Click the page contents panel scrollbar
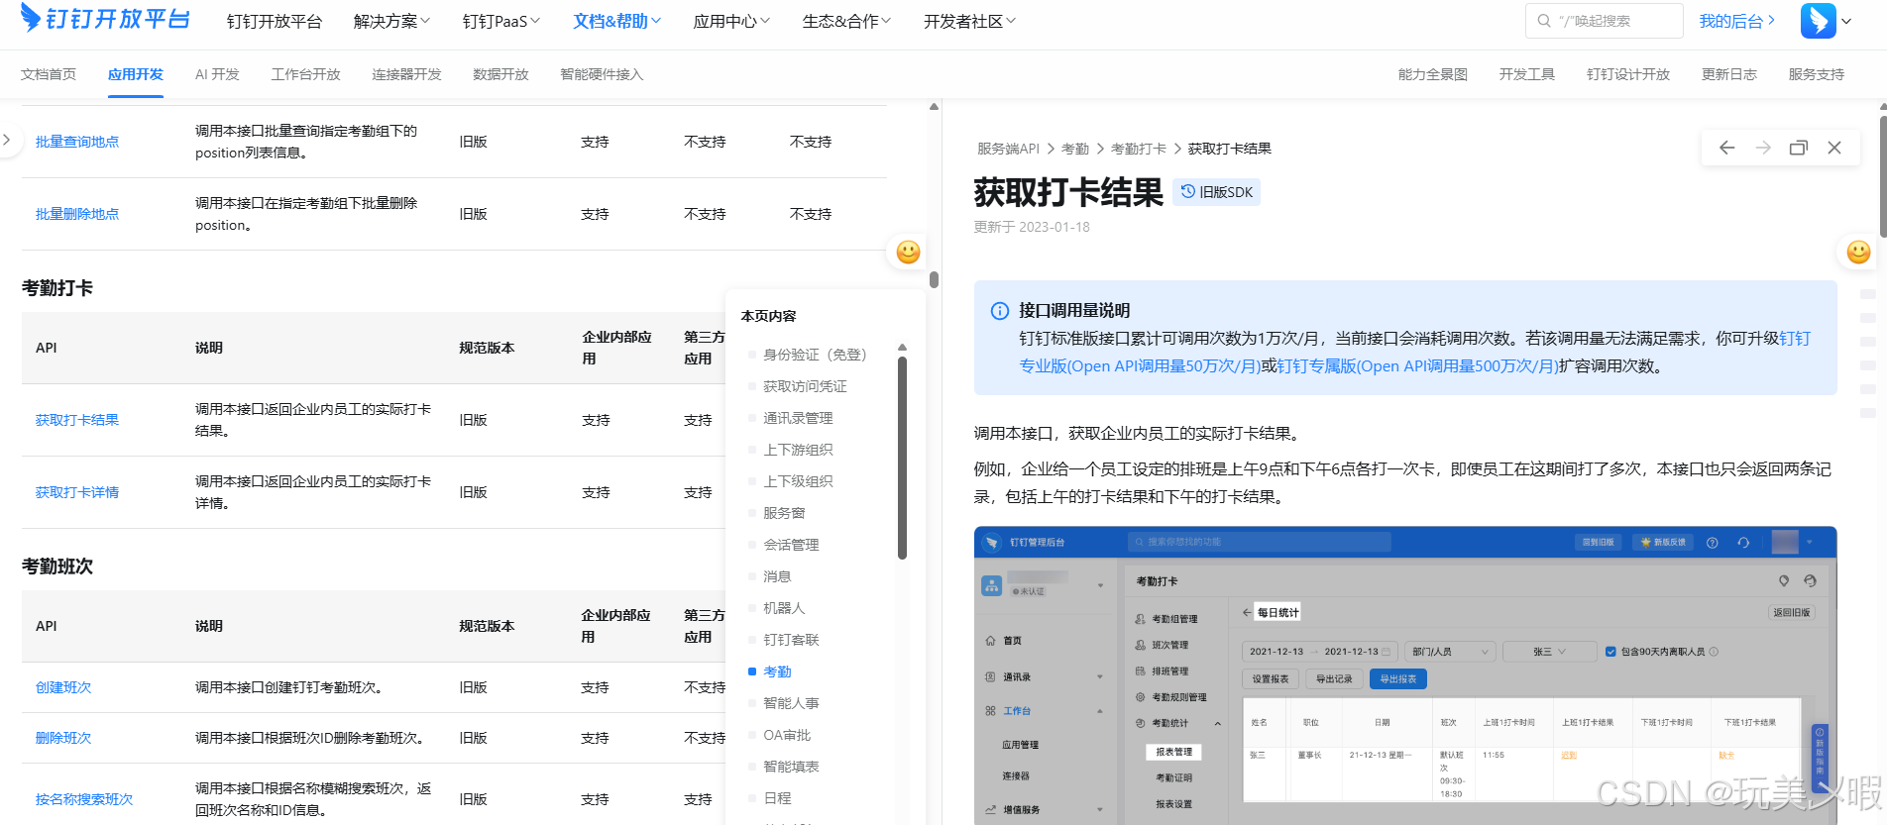 pos(902,458)
